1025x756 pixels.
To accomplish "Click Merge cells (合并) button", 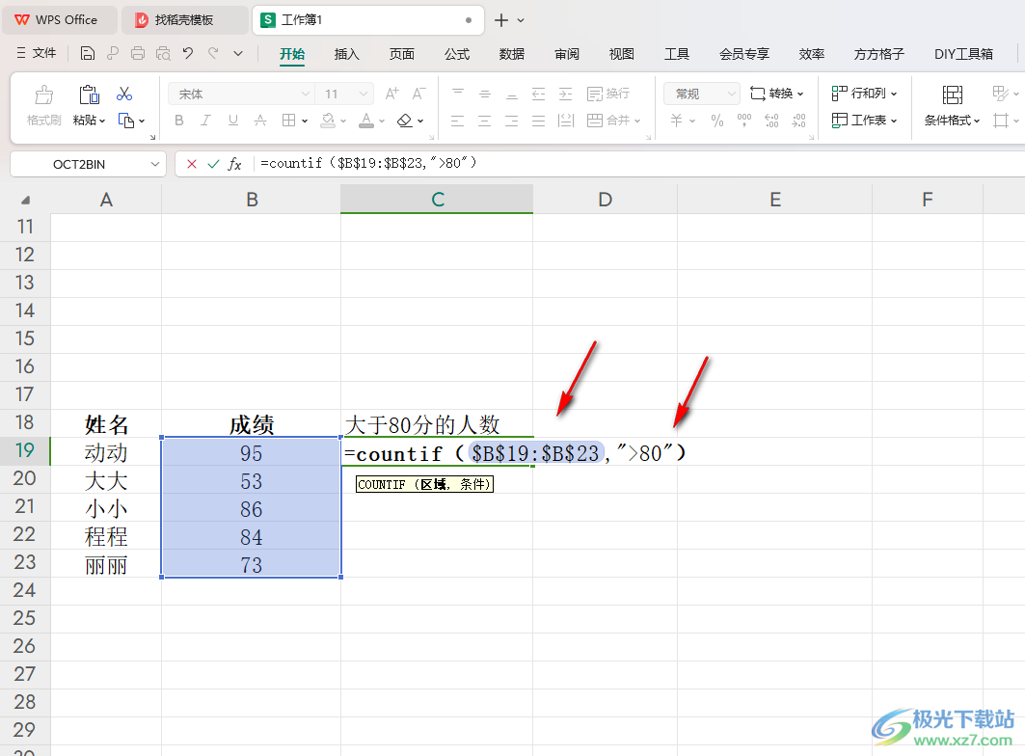I will click(613, 121).
